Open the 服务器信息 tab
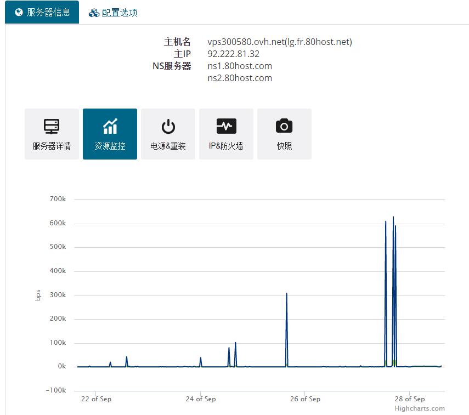 (x=42, y=12)
